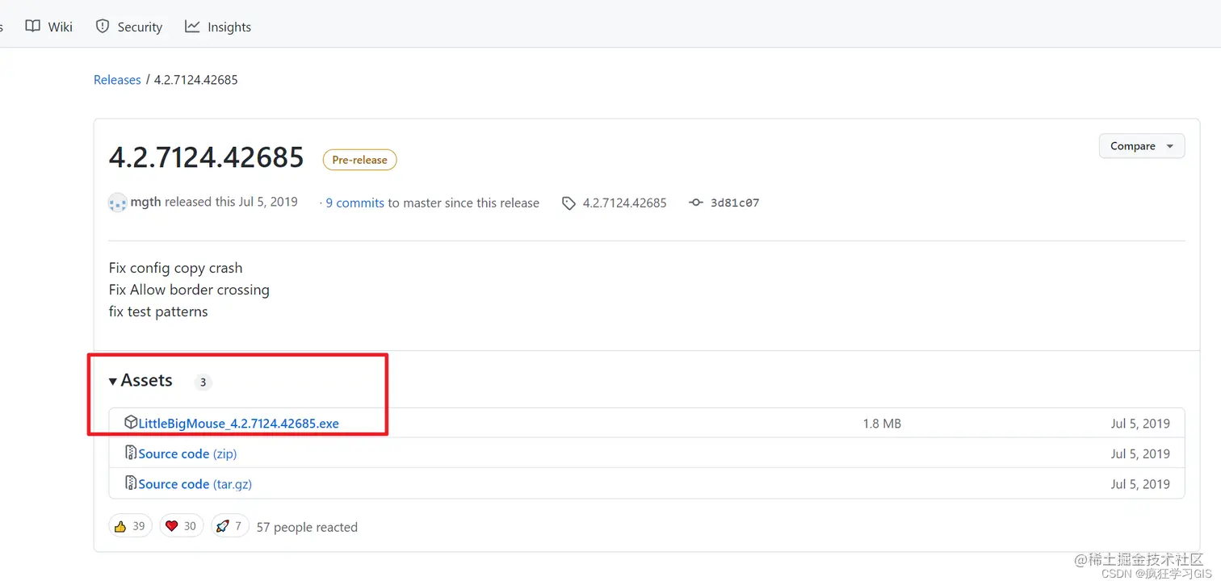Open the Compare dropdown

click(x=1142, y=146)
